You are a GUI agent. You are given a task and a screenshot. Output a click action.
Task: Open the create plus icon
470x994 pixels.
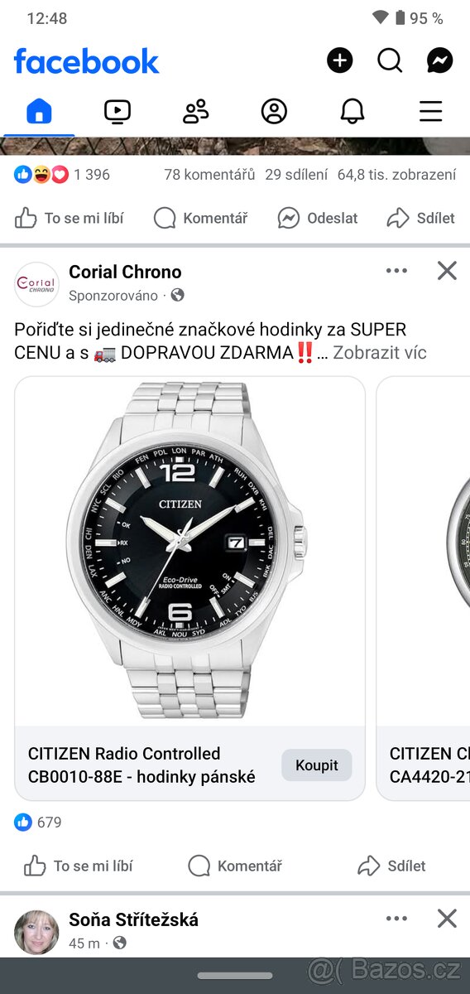pos(339,60)
